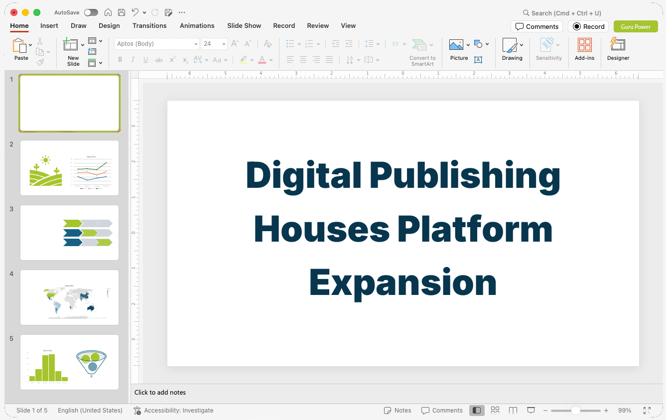
Task: Click the Justify alignment icon
Action: [x=329, y=60]
